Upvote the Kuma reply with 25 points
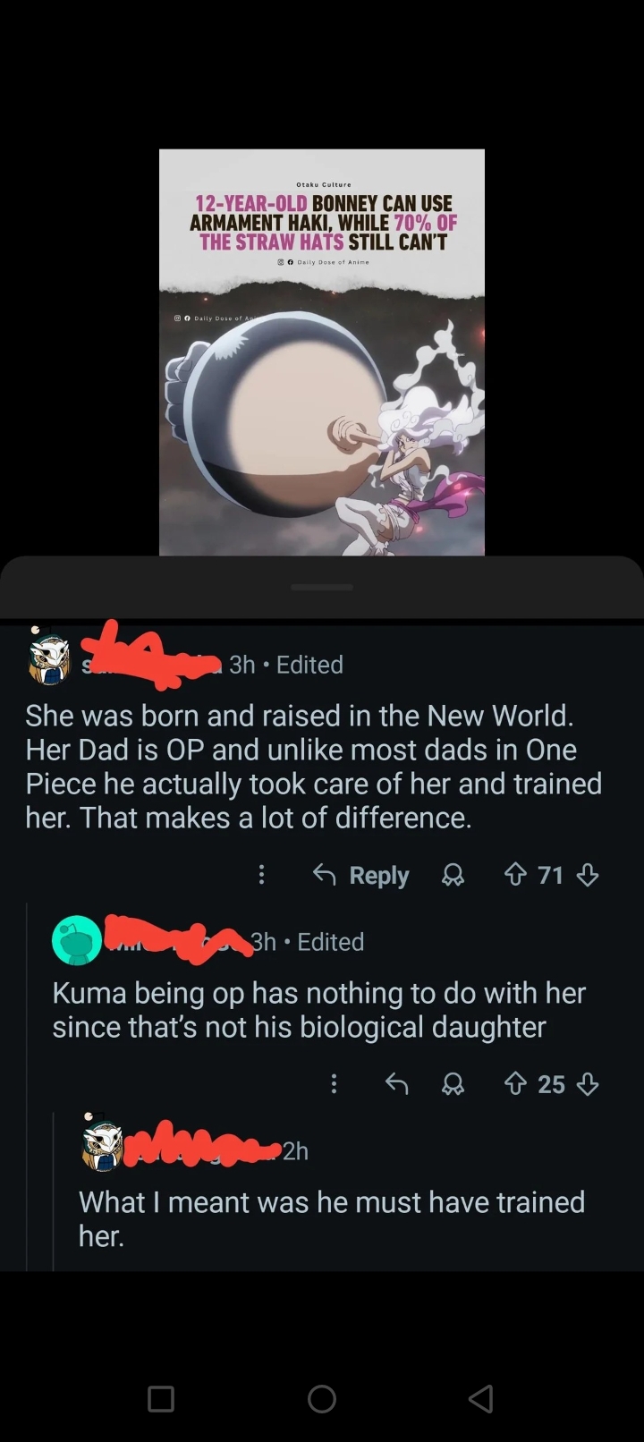Viewport: 644px width, 1442px height. [516, 1084]
